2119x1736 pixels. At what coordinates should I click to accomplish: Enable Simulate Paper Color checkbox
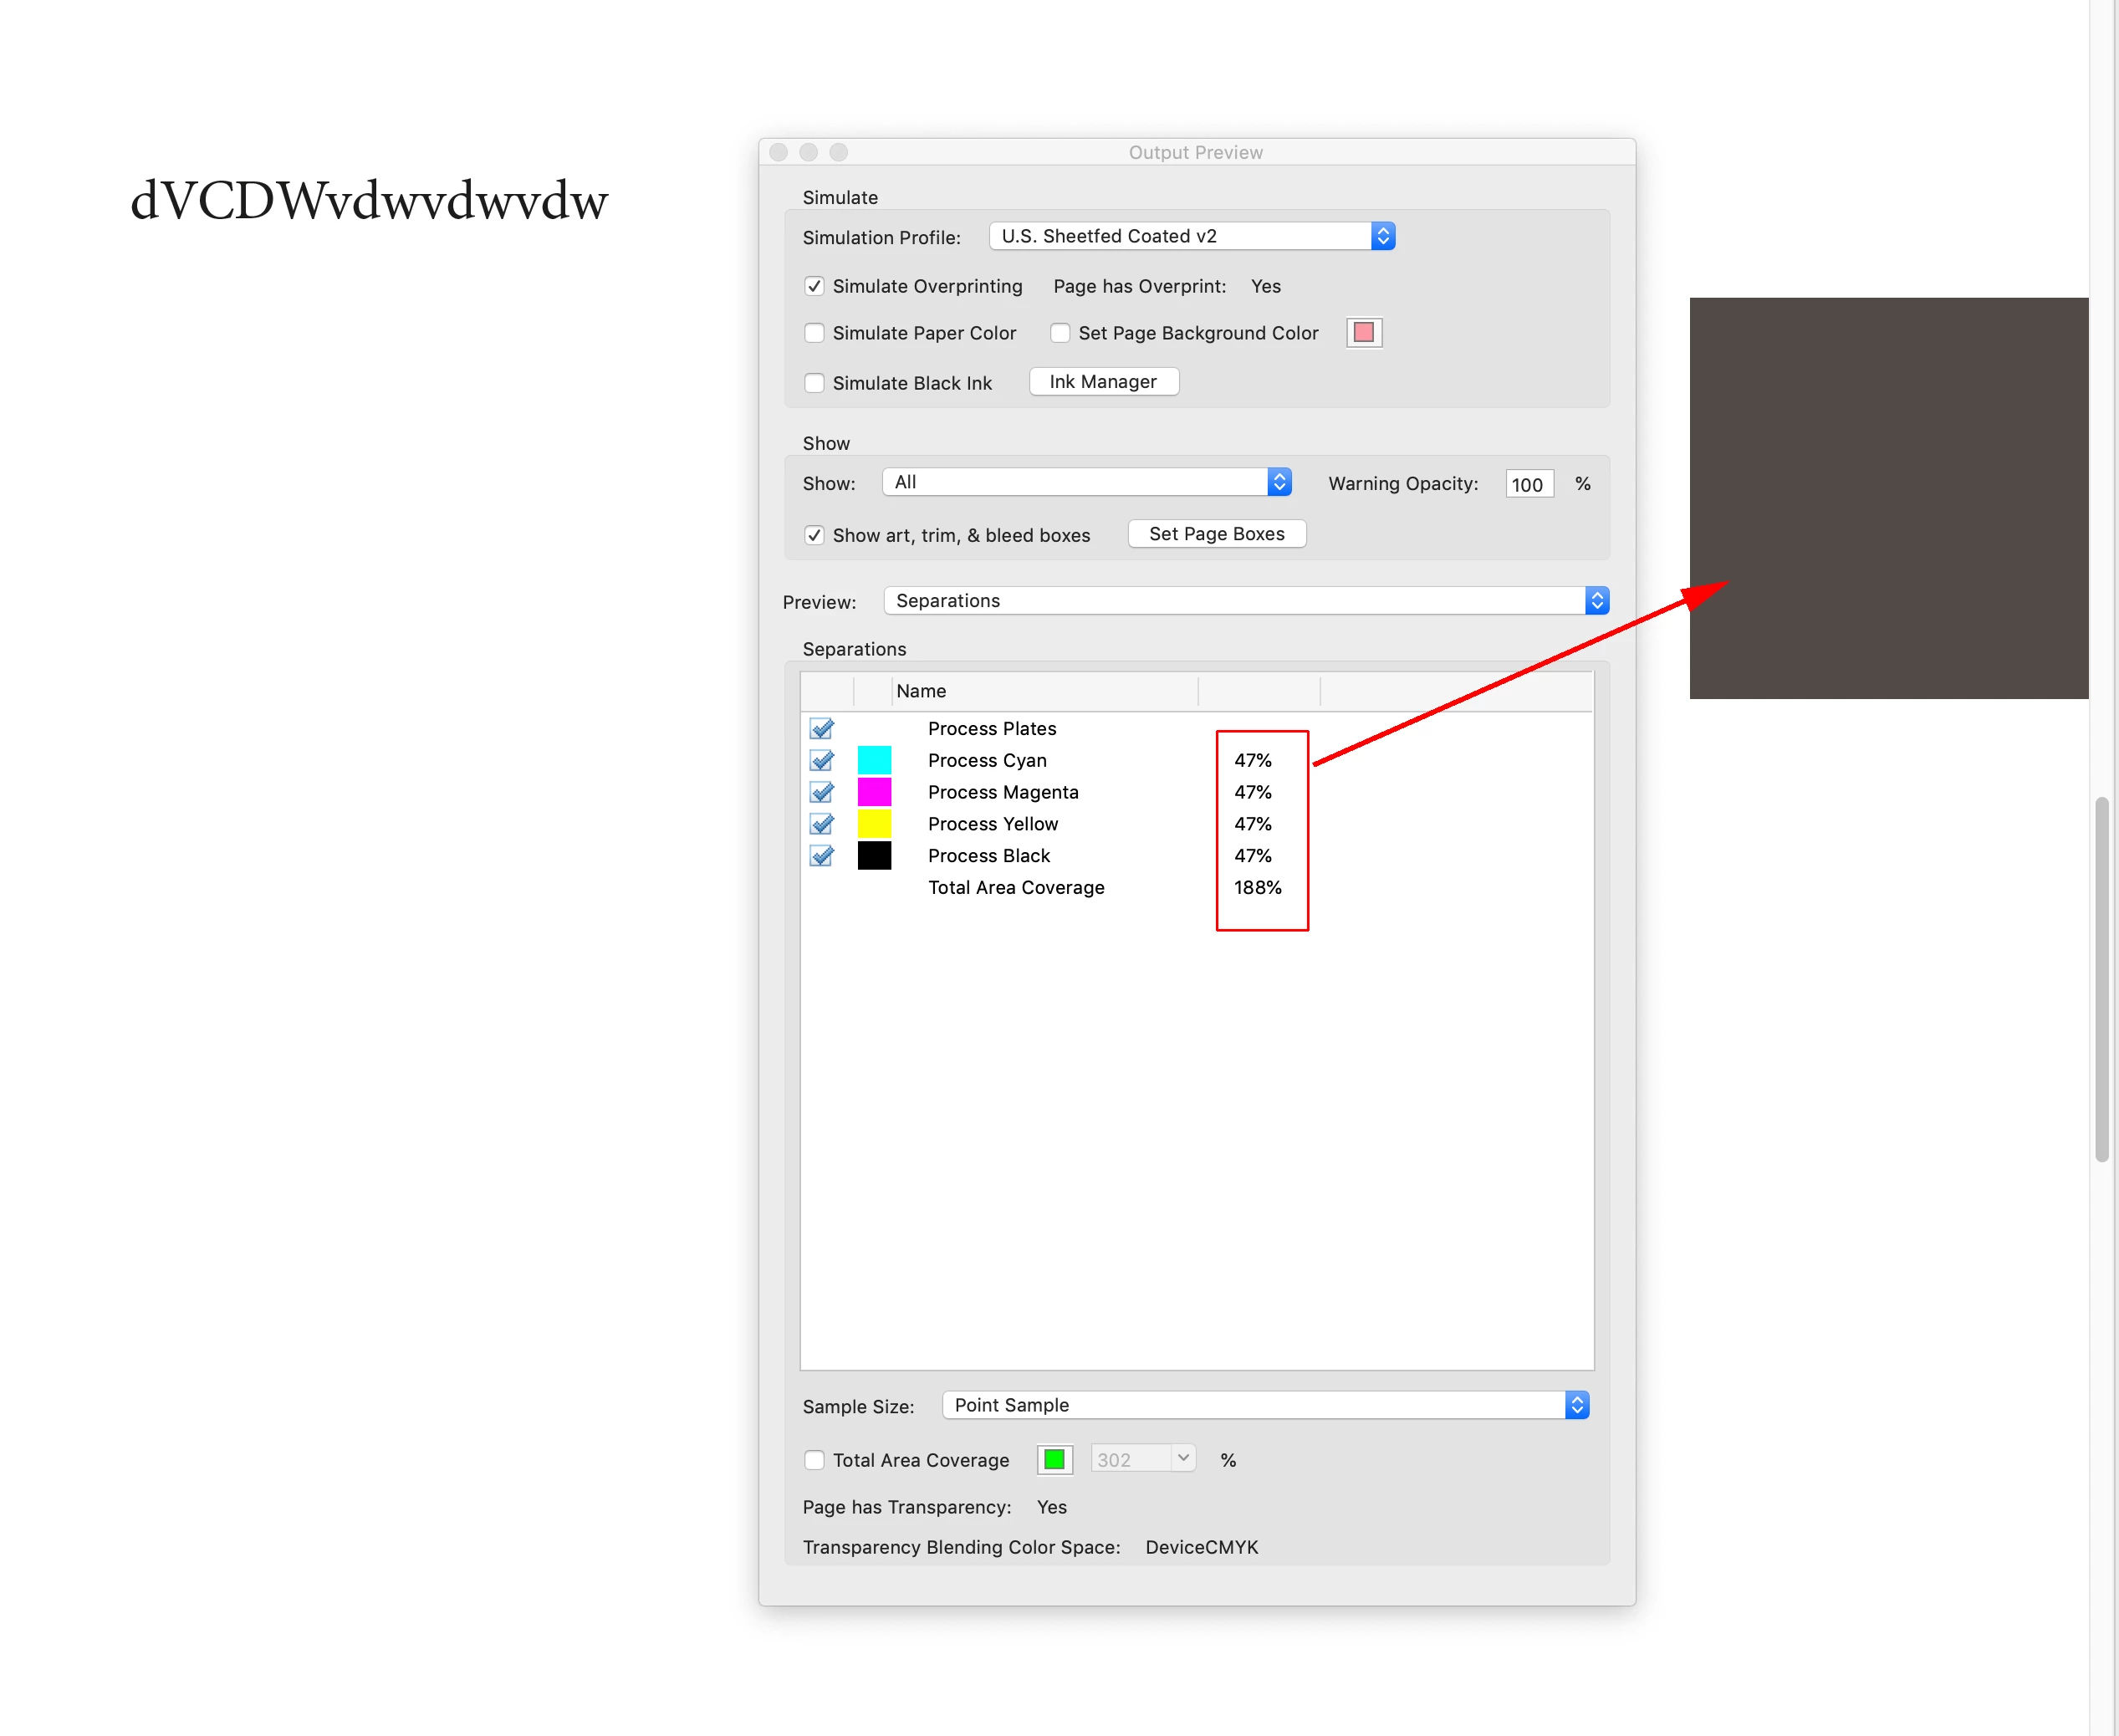(815, 333)
